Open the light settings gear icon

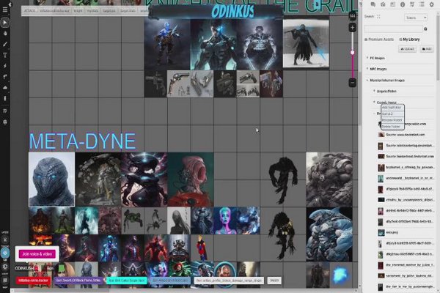(5, 267)
